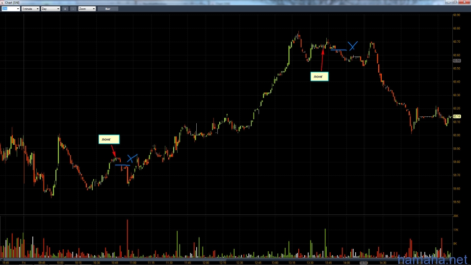Click the minus zoom-out button
Screen dimensions: 471x265
73,9
